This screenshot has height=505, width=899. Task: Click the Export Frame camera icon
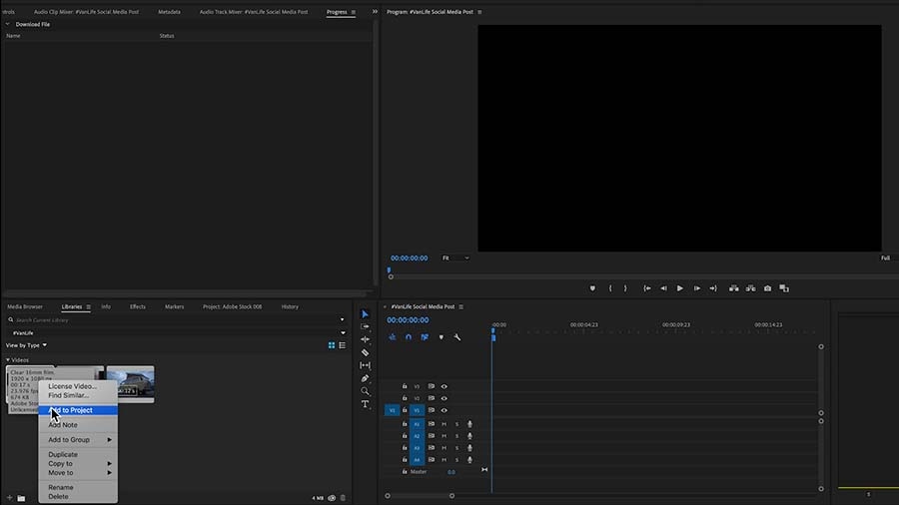[767, 288]
